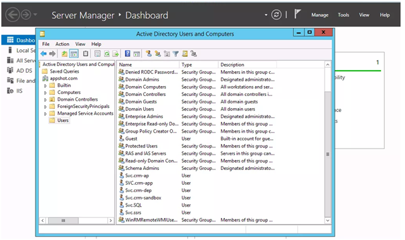
Task: Select the Protected Users group
Action: click(141, 146)
